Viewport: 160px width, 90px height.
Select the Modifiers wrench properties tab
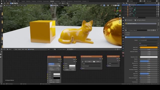[x=123, y=41]
